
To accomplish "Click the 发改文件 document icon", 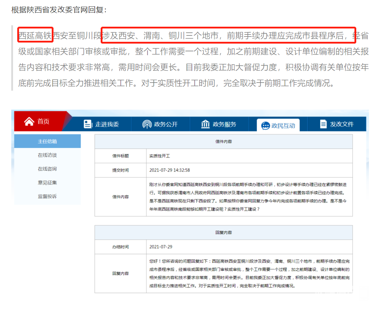I will [x=323, y=124].
